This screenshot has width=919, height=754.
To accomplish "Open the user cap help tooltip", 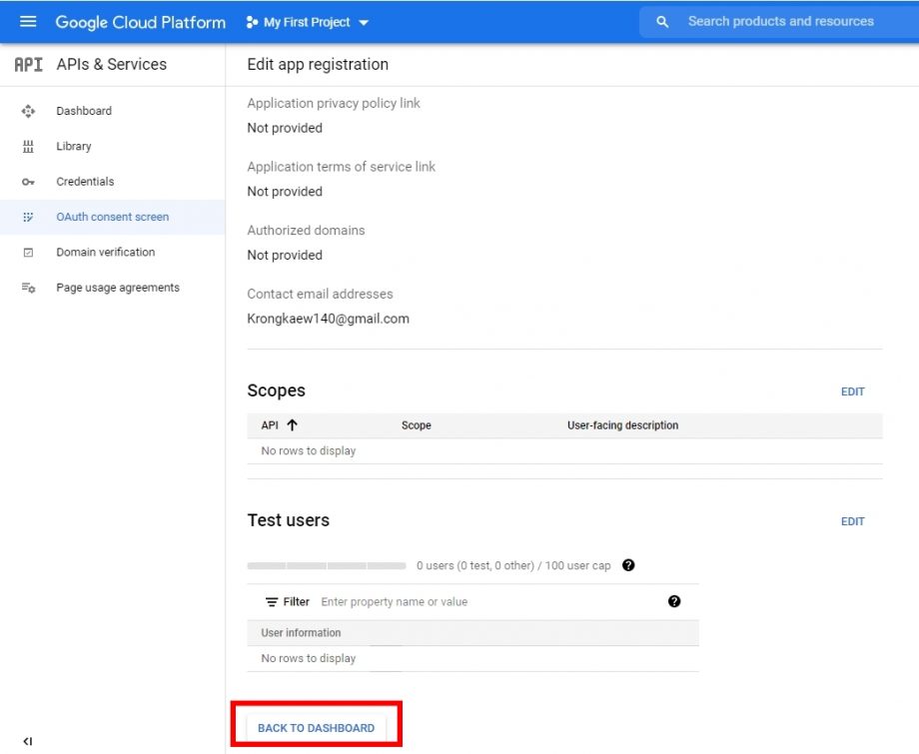I will click(628, 564).
